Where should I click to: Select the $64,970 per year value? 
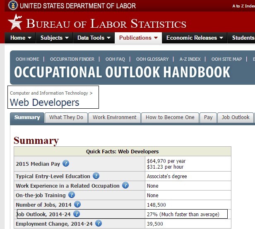[x=166, y=161]
